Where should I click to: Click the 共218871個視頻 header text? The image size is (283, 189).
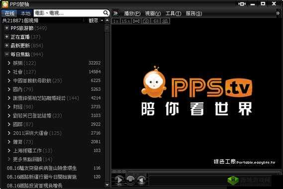20,20
